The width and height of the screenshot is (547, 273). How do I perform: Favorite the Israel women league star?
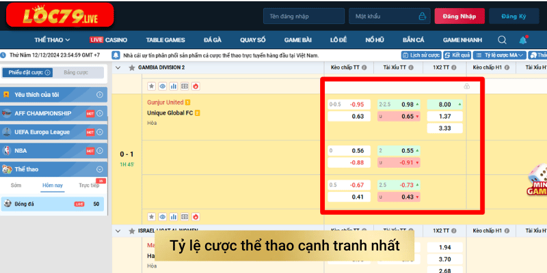tap(132, 231)
